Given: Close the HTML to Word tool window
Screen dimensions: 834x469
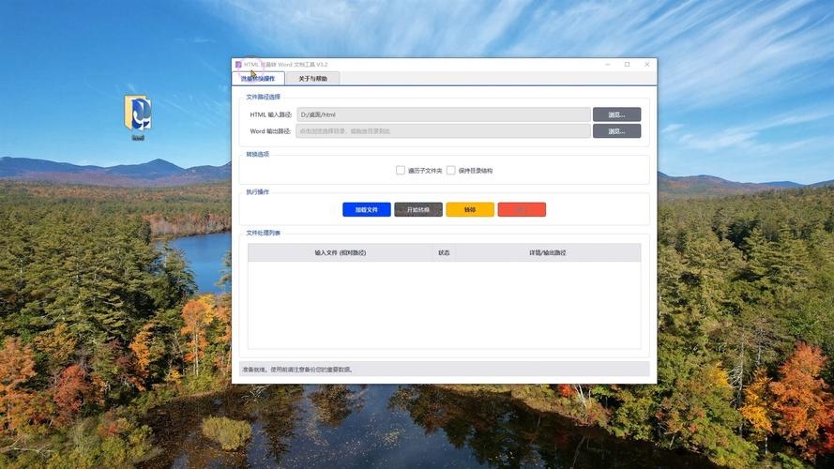Looking at the screenshot, I should click(x=646, y=65).
